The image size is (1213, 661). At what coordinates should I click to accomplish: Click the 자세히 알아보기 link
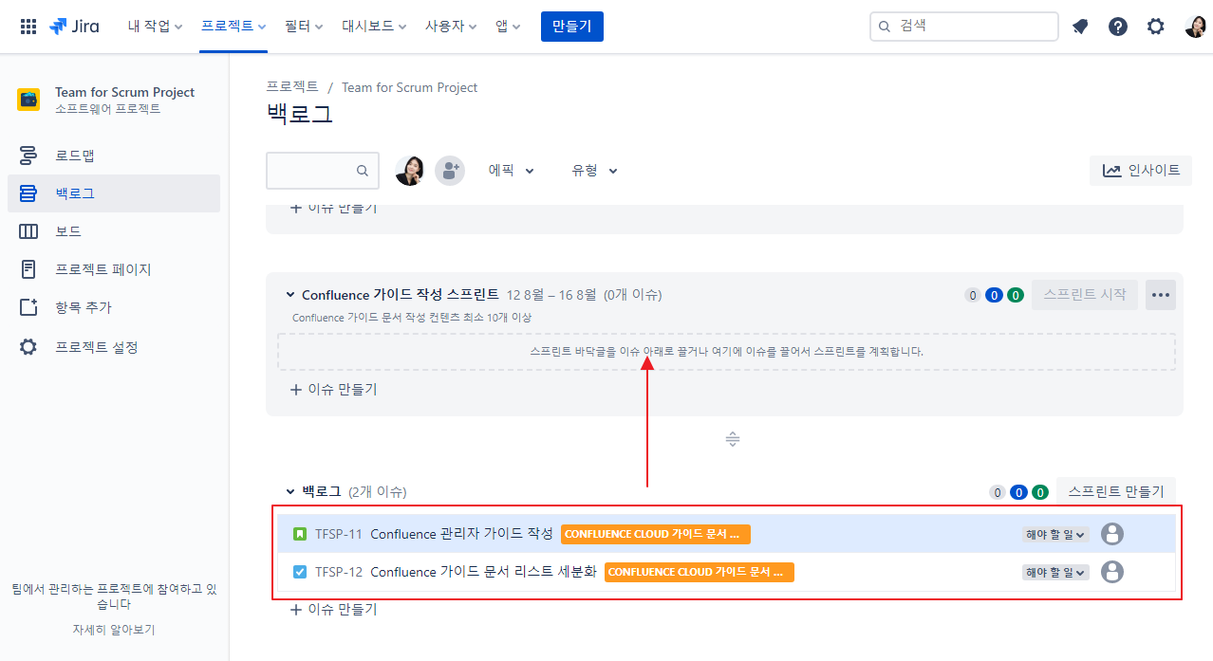(114, 629)
